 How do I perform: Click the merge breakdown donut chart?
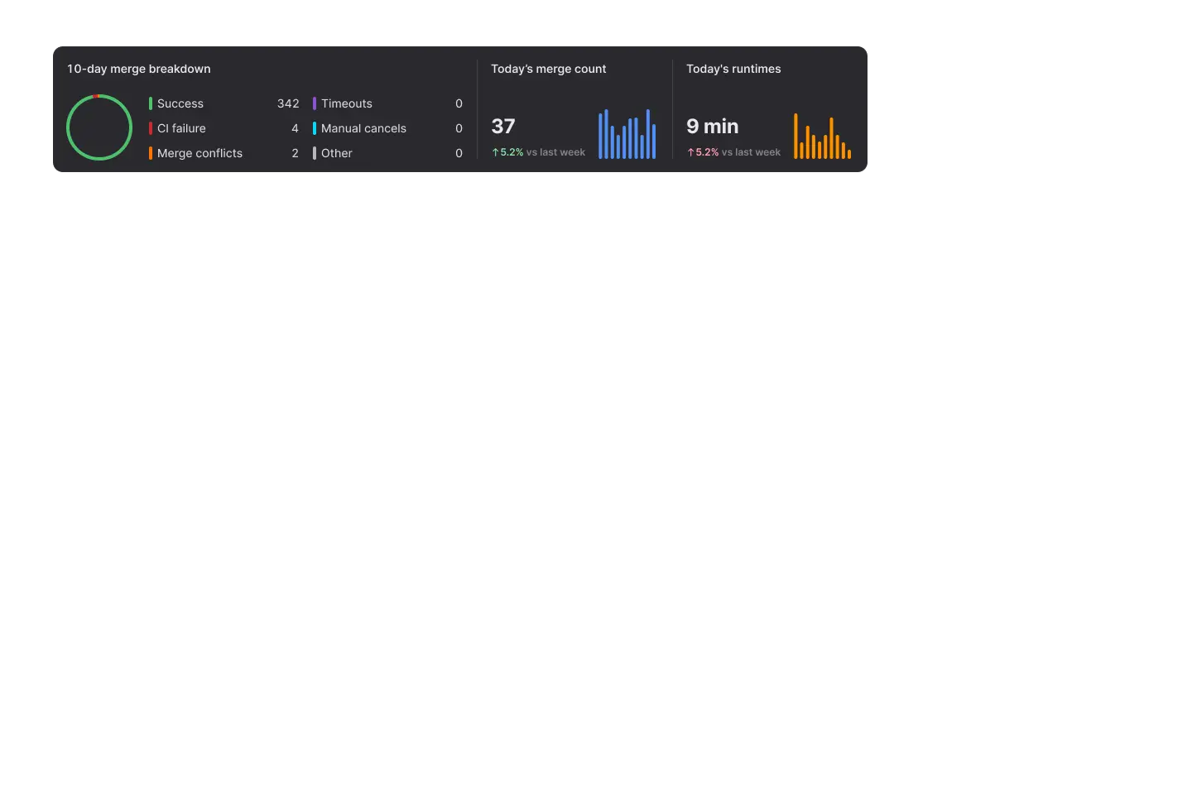(x=99, y=127)
